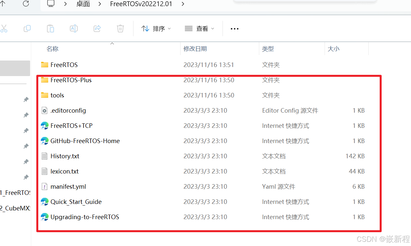Click the FreeRTOS folder name
411x246 pixels.
click(64, 65)
